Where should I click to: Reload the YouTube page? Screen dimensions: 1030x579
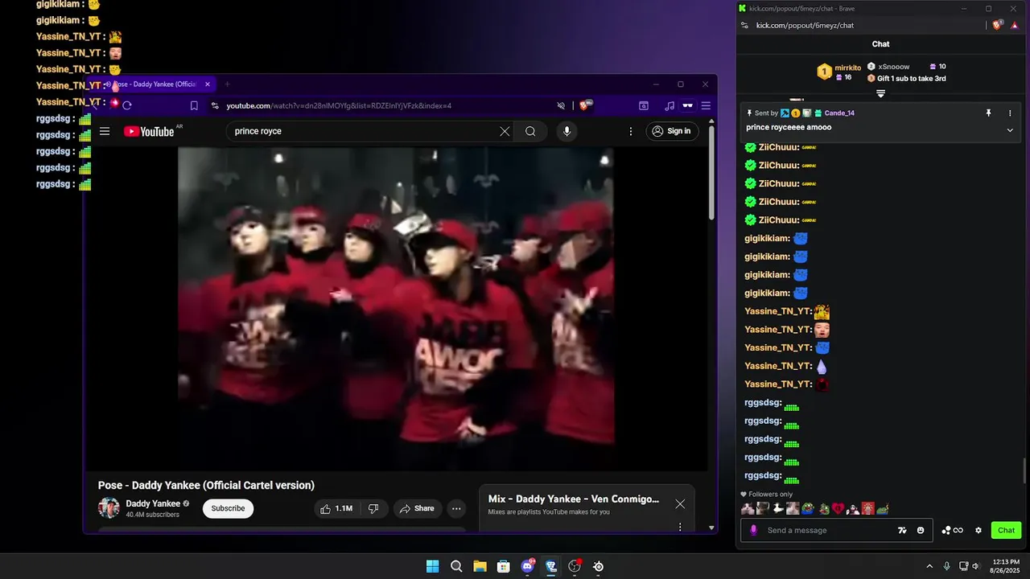pos(127,105)
